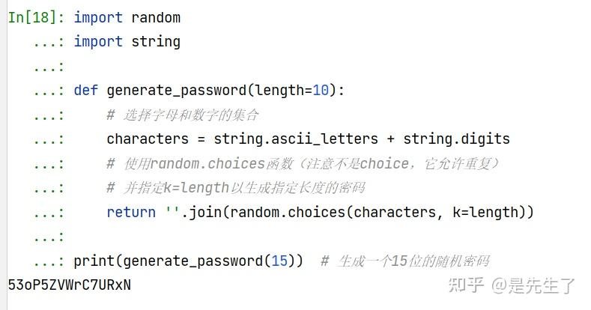
Task: Click the 'characters' variable assignment
Action: coord(148,139)
